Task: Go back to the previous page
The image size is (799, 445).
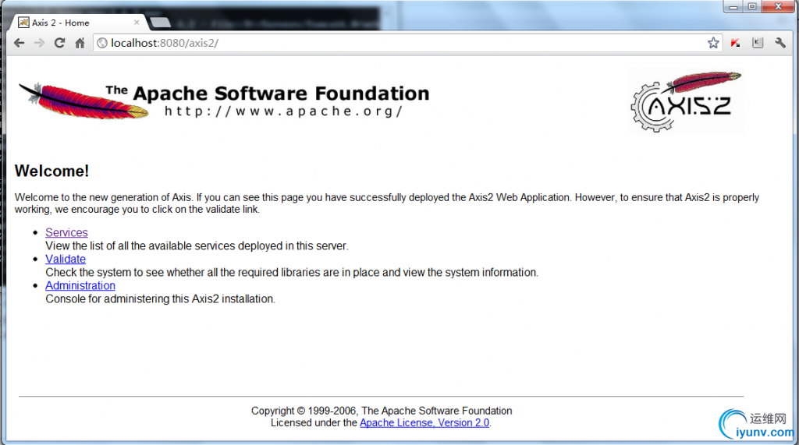Action: 20,44
